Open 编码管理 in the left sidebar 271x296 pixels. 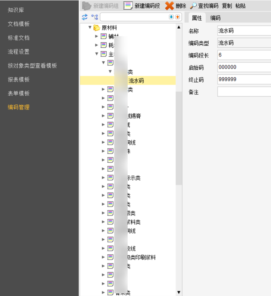tap(19, 107)
